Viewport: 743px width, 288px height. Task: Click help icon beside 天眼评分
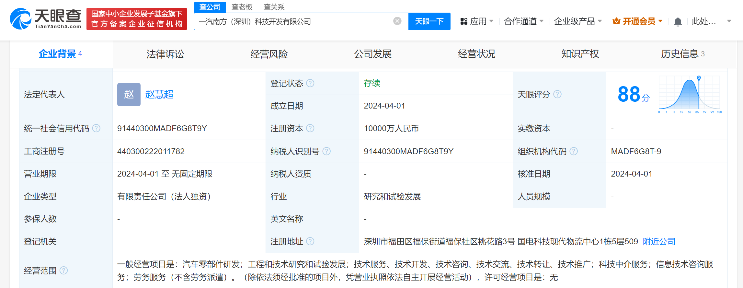(557, 94)
